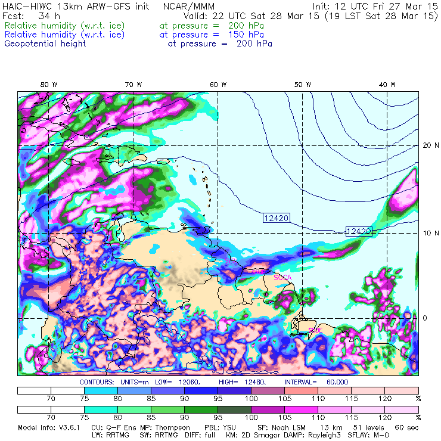Click the 'LW: RRTMG' footer entry
The image size is (441, 441).
coord(110,435)
